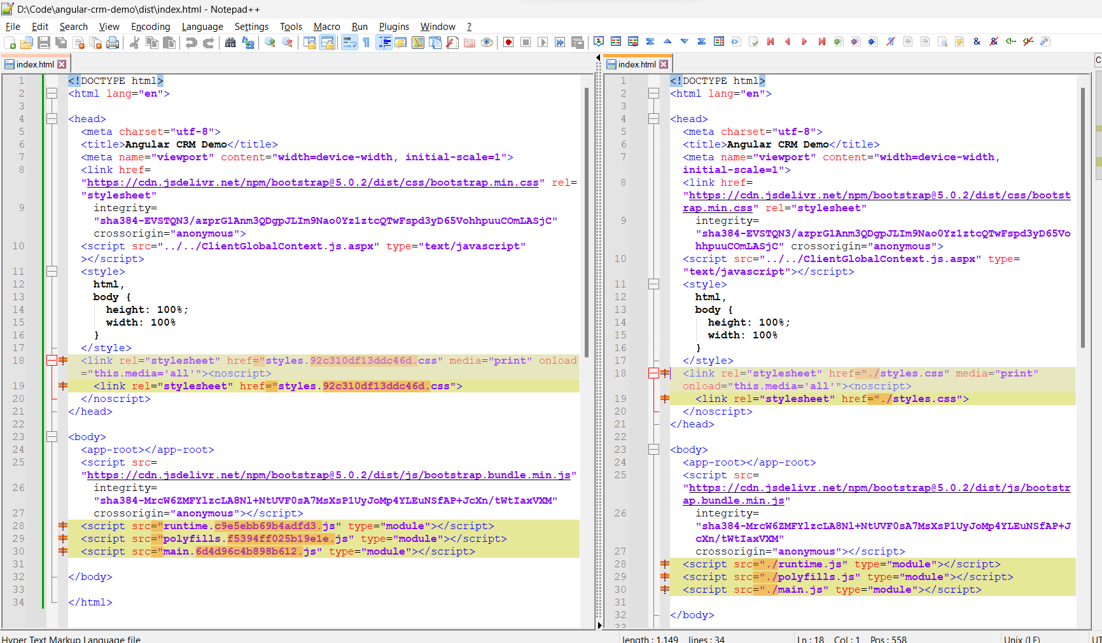Click the Stop Recording macro icon
This screenshot has height=643, width=1102.
click(x=526, y=43)
